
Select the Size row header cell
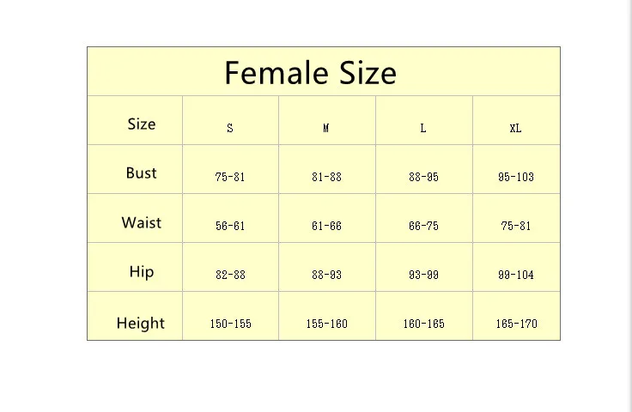pos(141,124)
